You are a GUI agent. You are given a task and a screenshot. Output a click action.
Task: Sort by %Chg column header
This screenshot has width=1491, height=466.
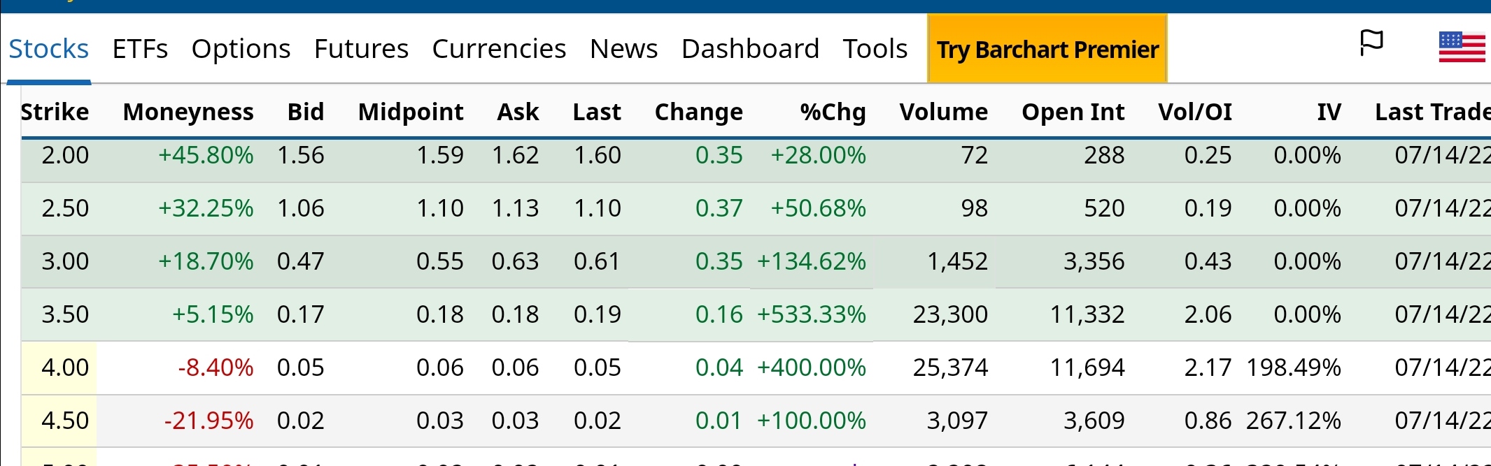[x=833, y=112]
